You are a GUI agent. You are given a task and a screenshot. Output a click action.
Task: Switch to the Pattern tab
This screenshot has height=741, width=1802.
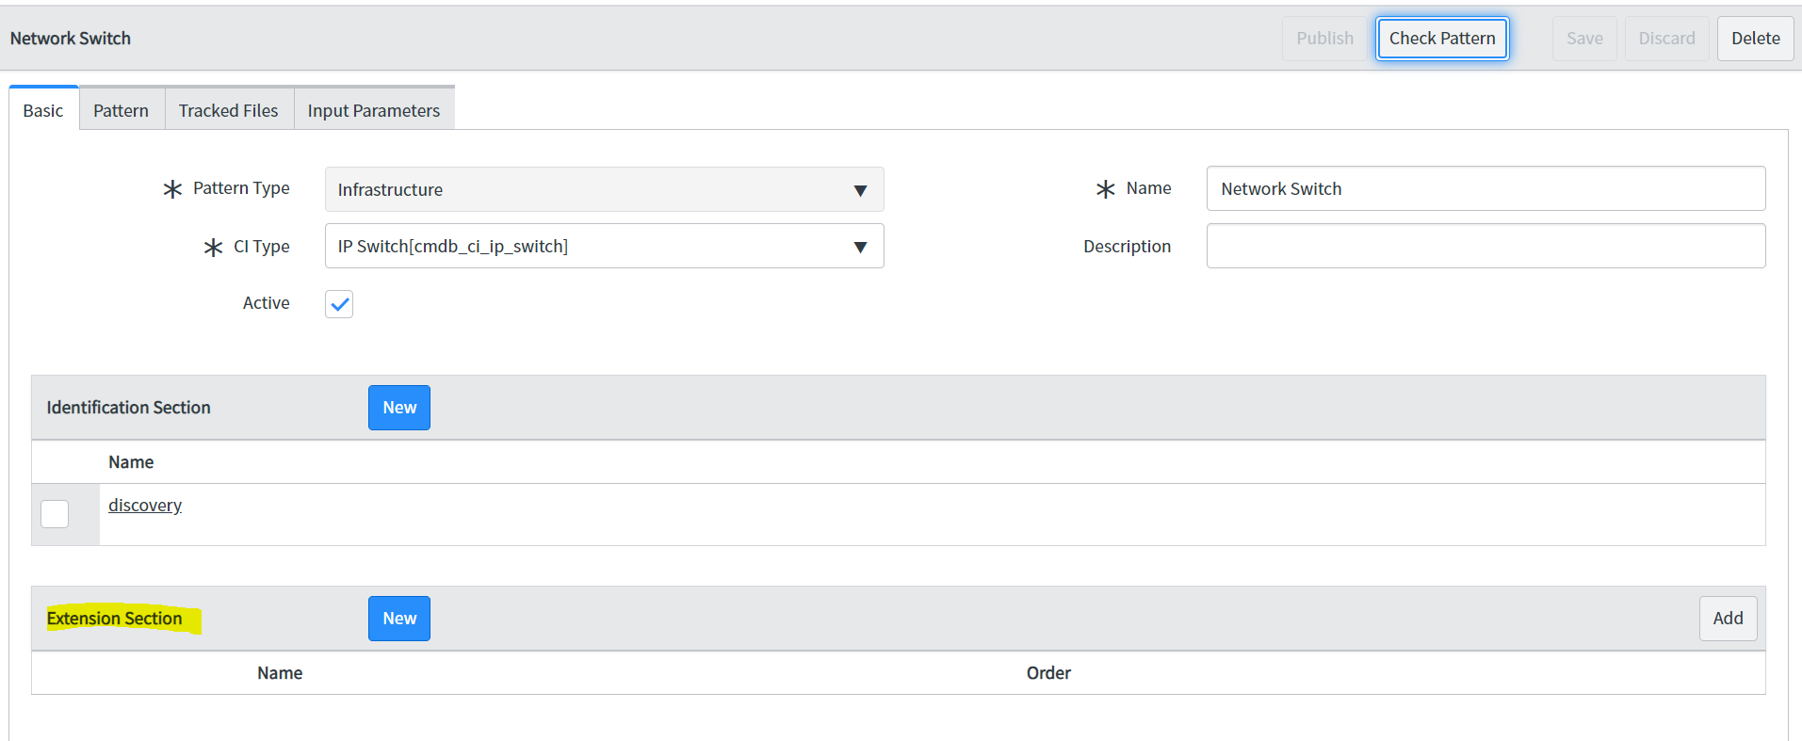121,110
